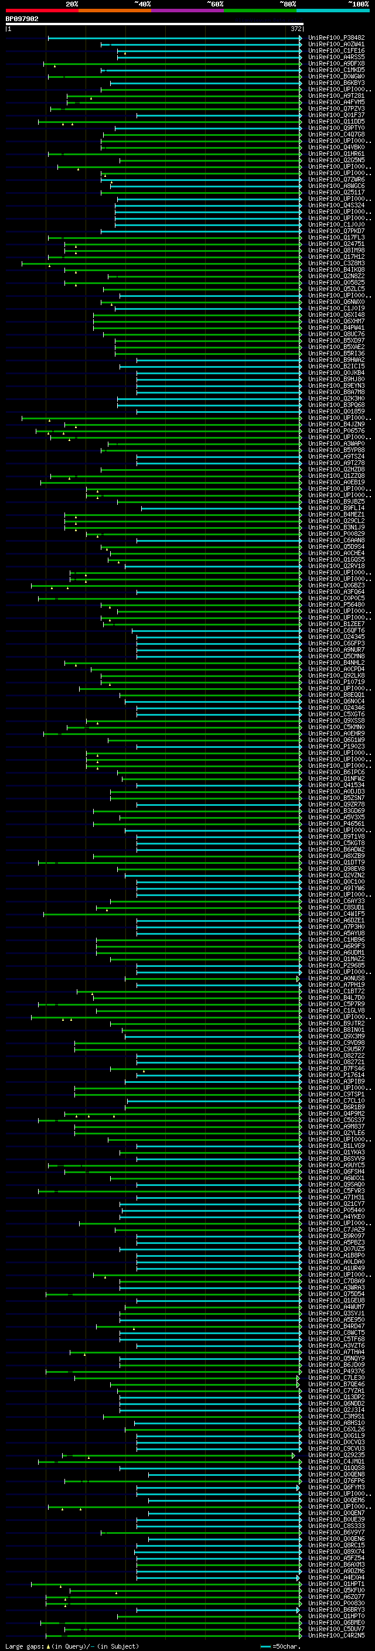This screenshot has width=375, height=1651.
Task: Open hit UniRef100_P46561
Action: [x=336, y=824]
